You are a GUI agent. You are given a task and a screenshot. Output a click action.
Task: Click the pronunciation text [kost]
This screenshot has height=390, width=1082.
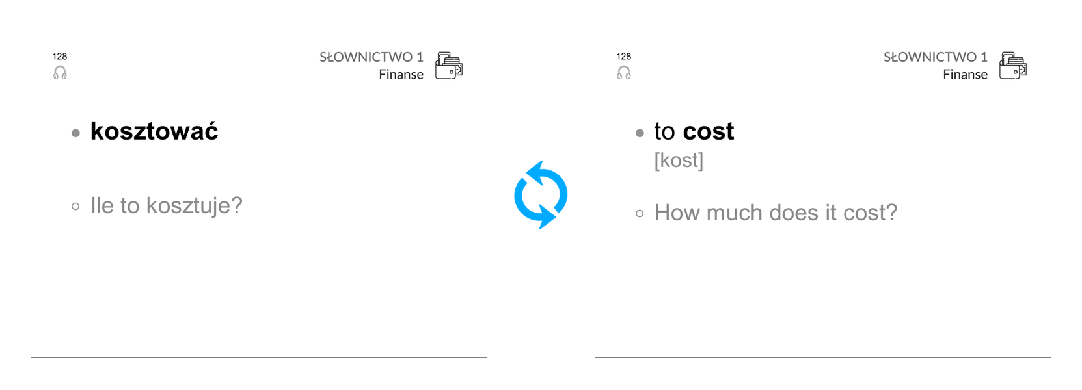(679, 160)
